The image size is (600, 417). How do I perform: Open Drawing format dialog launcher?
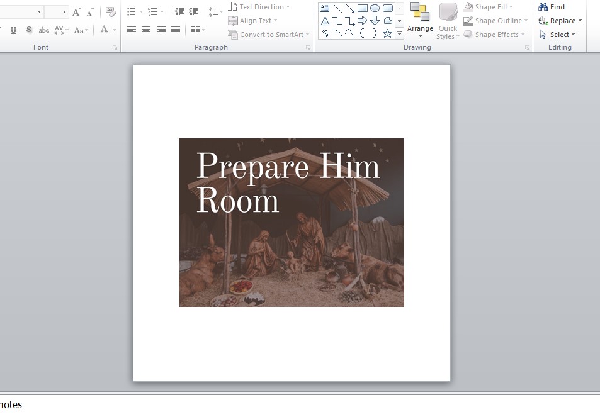coord(528,48)
